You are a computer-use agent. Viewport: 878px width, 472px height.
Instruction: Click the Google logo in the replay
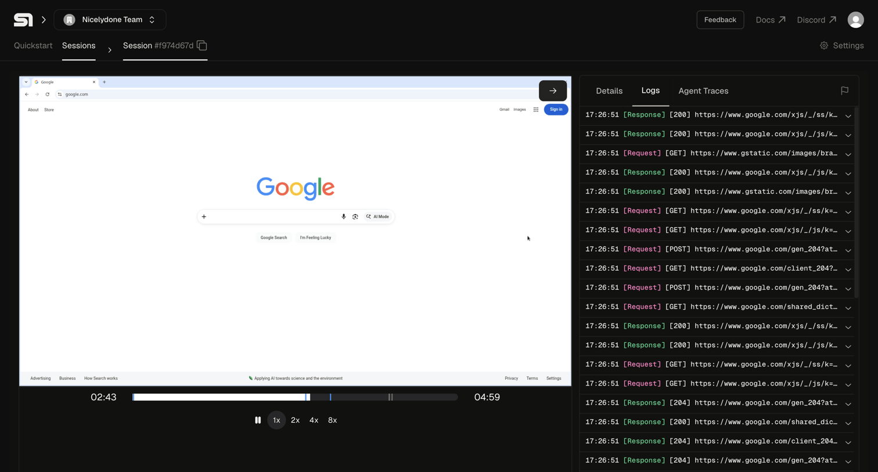pyautogui.click(x=296, y=188)
